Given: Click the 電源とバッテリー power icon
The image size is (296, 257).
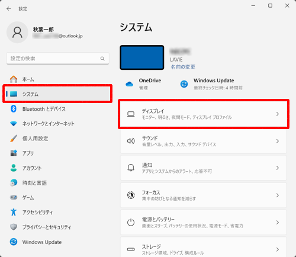Looking at the screenshot, I should click(131, 222).
